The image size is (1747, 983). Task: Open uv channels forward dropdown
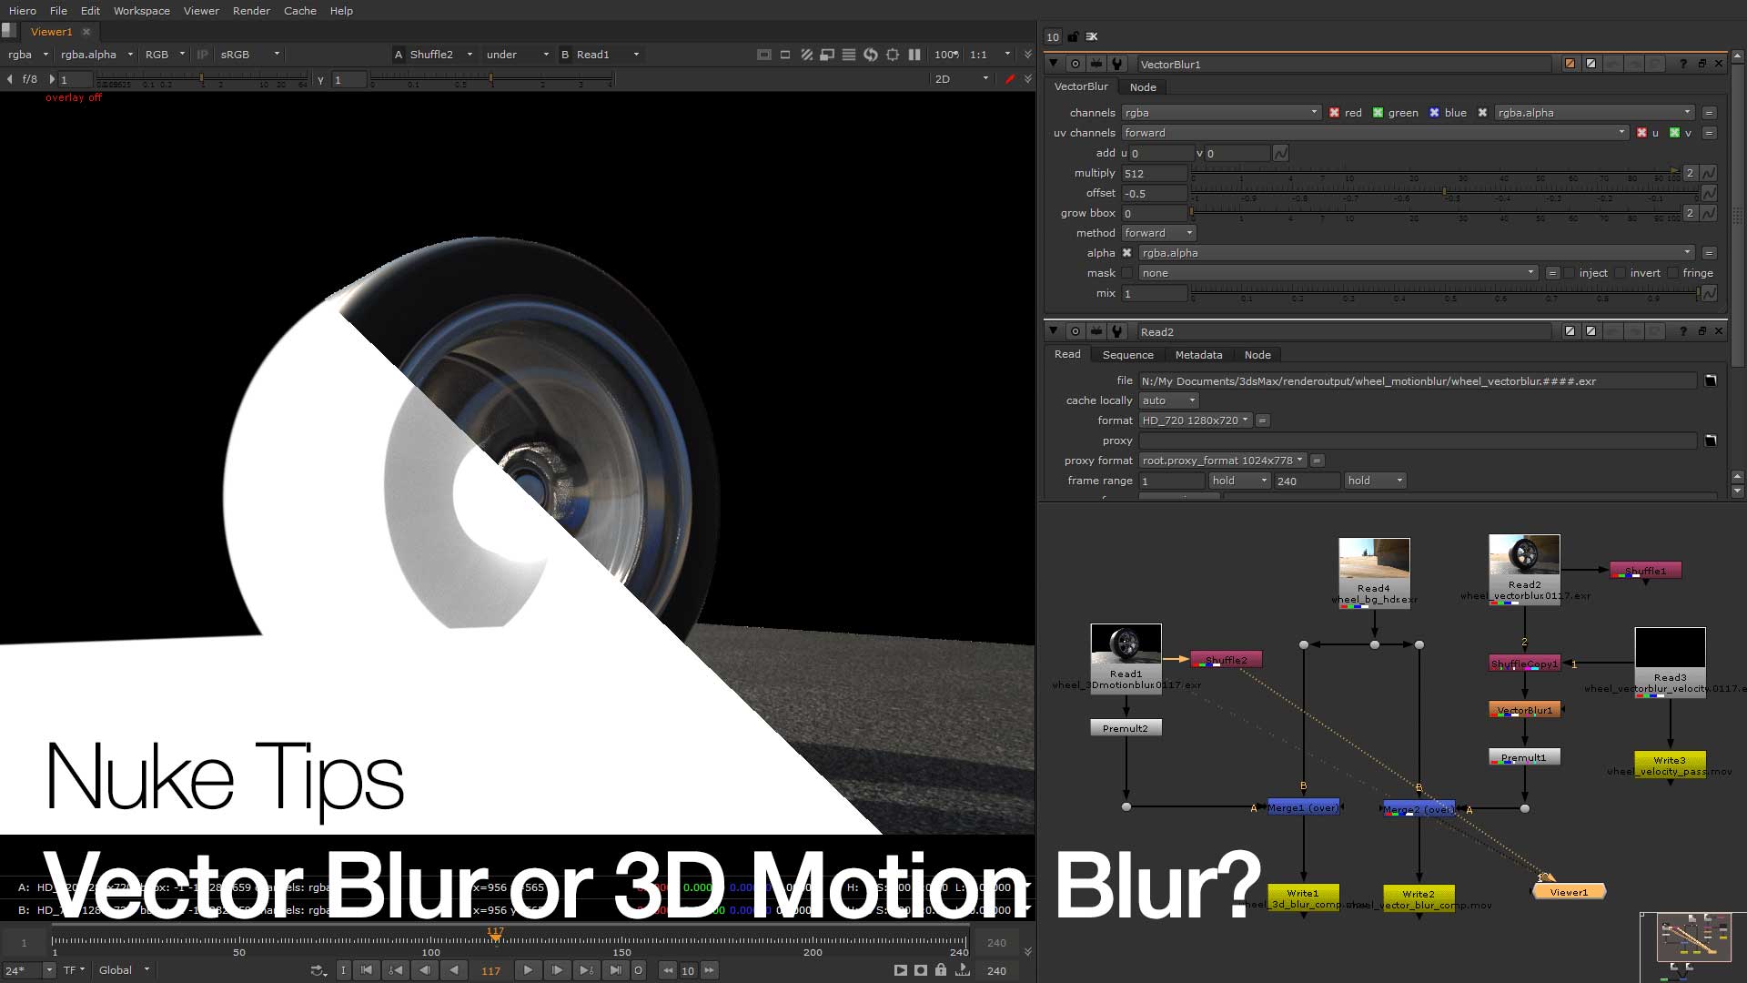(x=1375, y=133)
